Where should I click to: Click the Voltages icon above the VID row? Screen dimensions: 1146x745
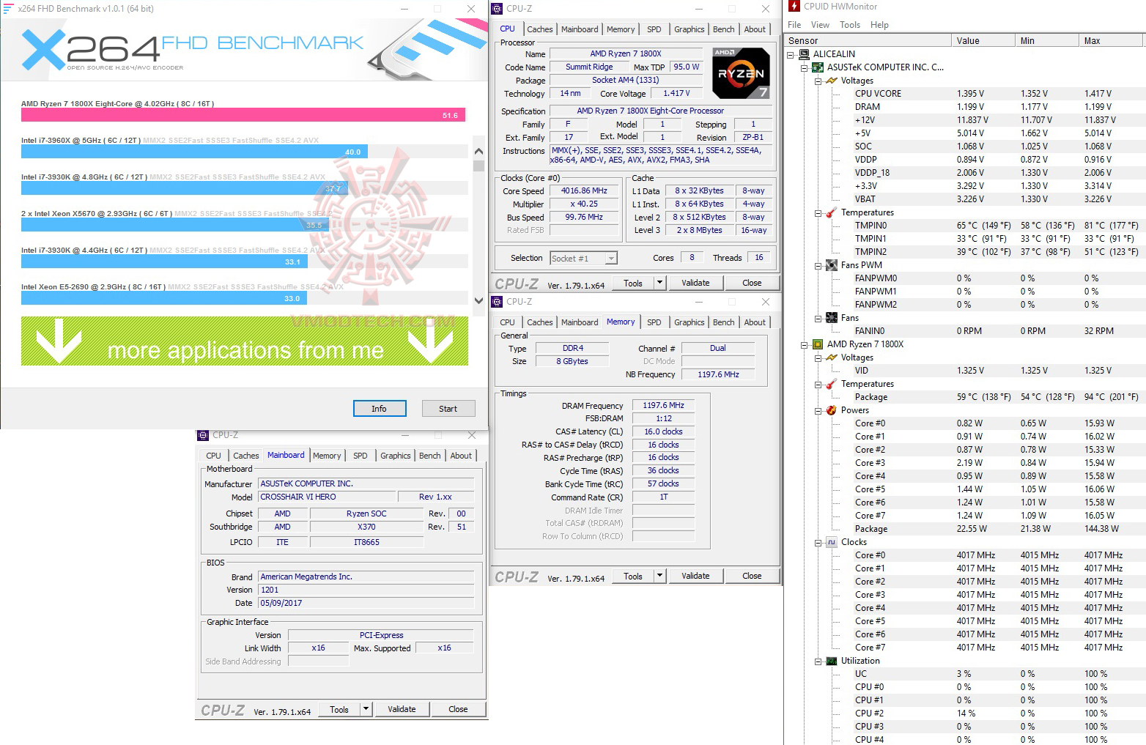(832, 357)
